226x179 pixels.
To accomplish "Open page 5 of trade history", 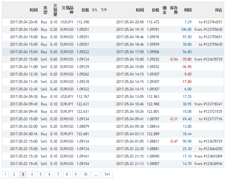I will (x=41, y=174).
